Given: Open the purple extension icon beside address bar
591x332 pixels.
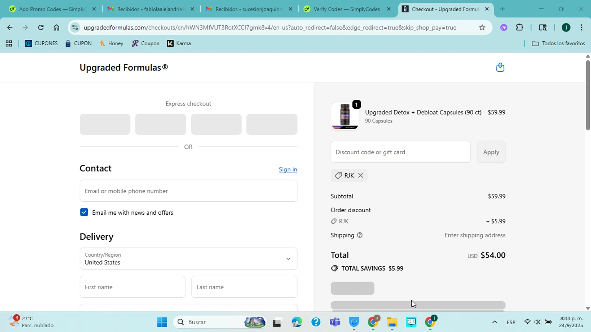Looking at the screenshot, I should coord(504,28).
